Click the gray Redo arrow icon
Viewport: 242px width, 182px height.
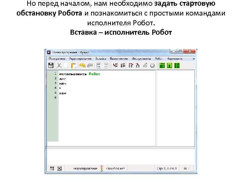point(90,65)
